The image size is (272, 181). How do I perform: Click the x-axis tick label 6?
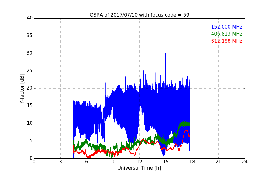(x=87, y=162)
